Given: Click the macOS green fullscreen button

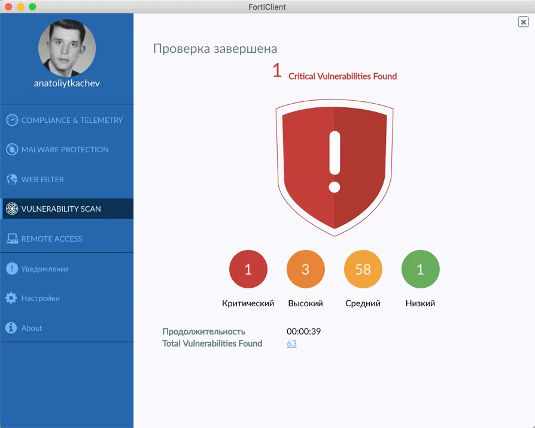Looking at the screenshot, I should coord(32,7).
